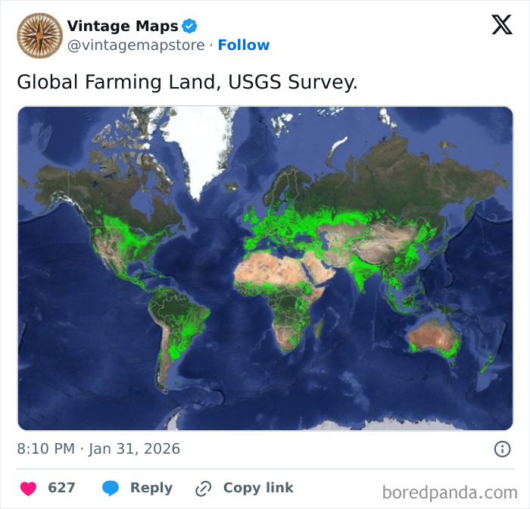Image resolution: width=530 pixels, height=509 pixels.
Task: Like the tweet with the heart icon
Action: click(x=28, y=489)
